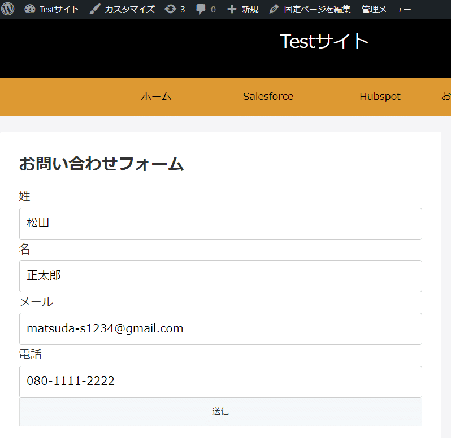
Task: Submit form with 送信 button
Action: [220, 411]
